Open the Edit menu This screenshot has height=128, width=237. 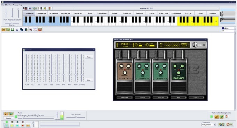6,5
